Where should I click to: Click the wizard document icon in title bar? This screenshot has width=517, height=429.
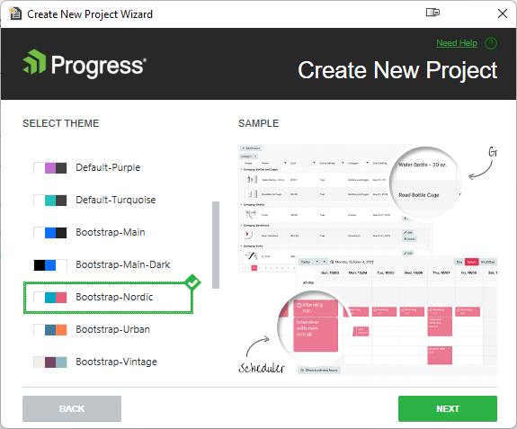[x=15, y=13]
